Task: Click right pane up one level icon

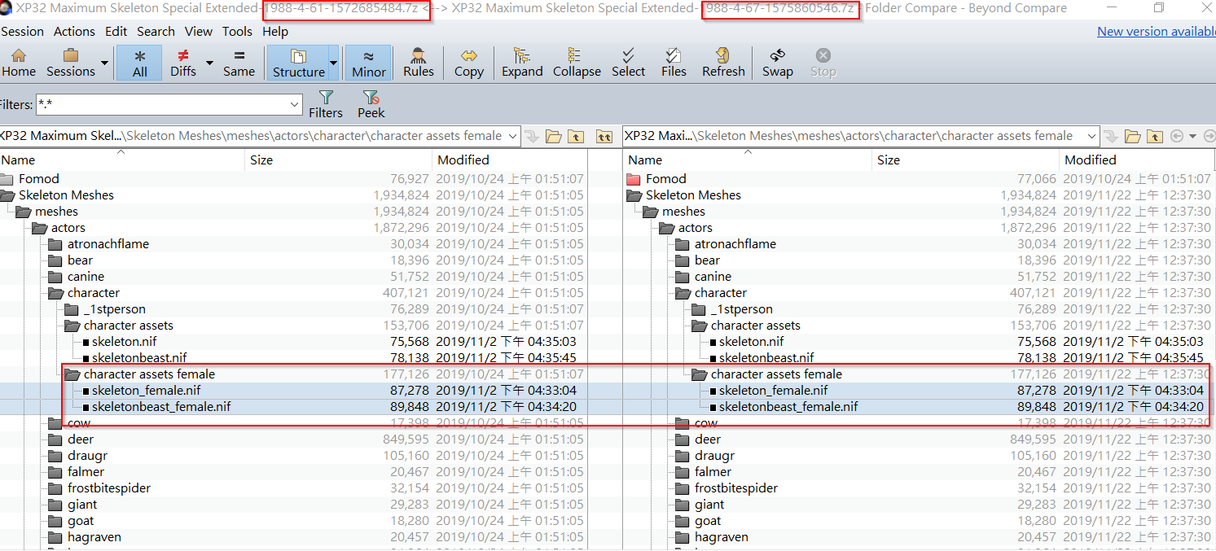Action: (x=1154, y=136)
